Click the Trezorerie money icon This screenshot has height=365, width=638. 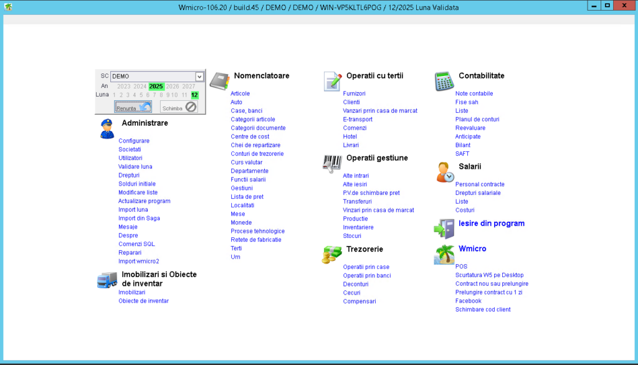pyautogui.click(x=332, y=254)
